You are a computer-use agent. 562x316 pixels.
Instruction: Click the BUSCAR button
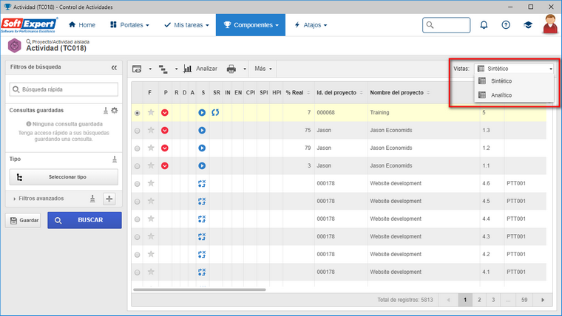[84, 220]
